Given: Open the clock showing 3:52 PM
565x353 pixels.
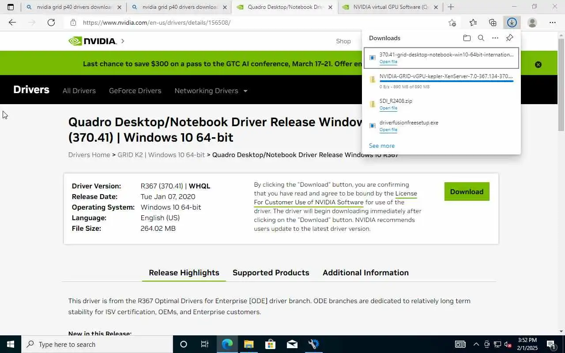Looking at the screenshot, I should (x=527, y=344).
